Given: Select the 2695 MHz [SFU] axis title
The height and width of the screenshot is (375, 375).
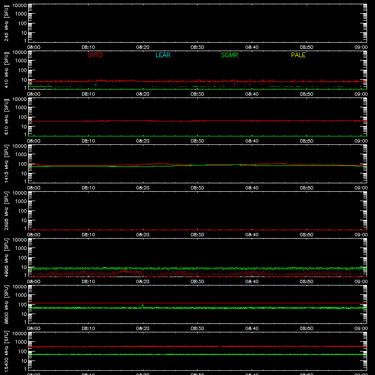Looking at the screenshot, I should [6, 210].
